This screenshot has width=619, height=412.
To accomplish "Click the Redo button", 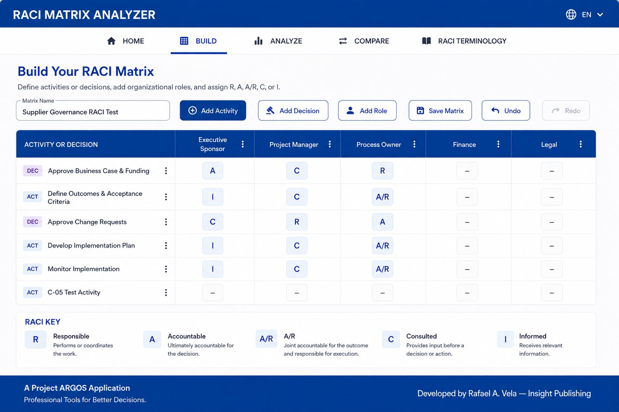I will coord(566,110).
